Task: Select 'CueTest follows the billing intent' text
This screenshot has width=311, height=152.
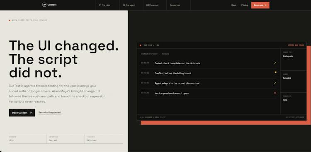Action: (173, 73)
